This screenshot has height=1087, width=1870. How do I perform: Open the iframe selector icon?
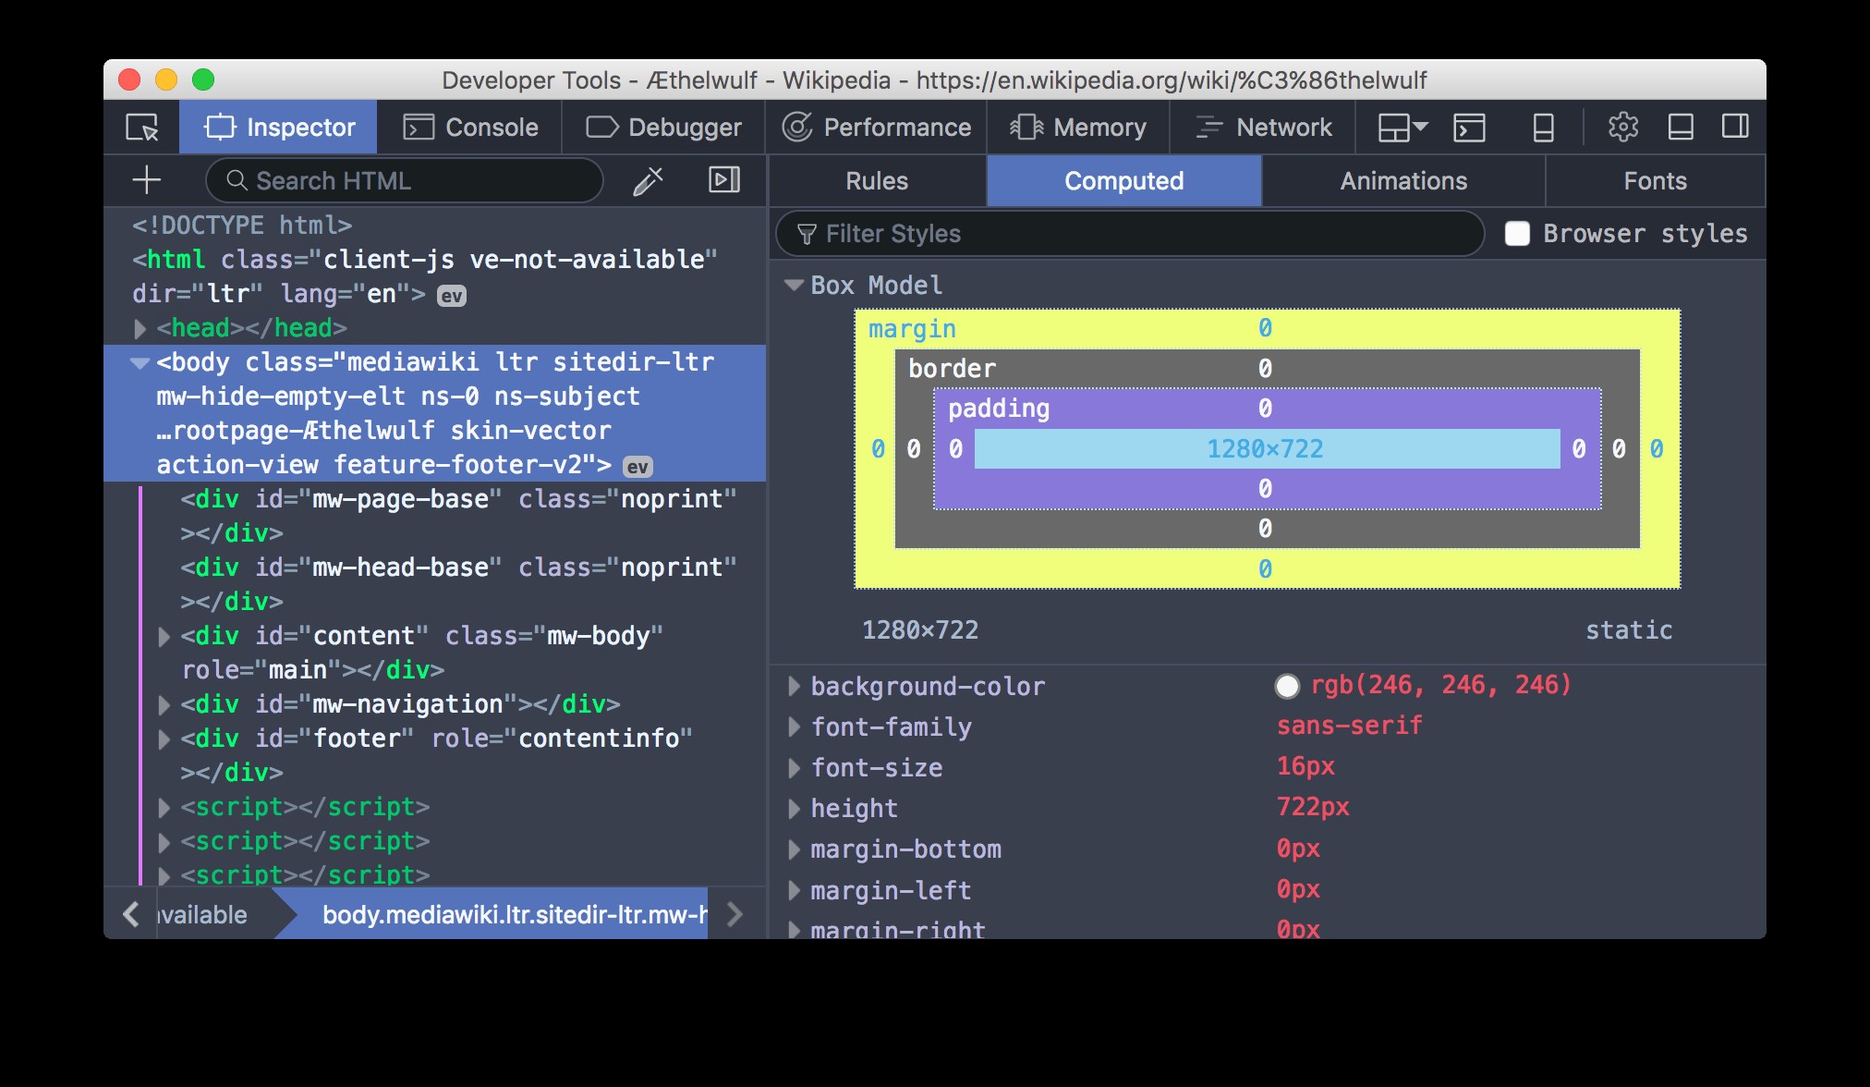click(x=1402, y=127)
